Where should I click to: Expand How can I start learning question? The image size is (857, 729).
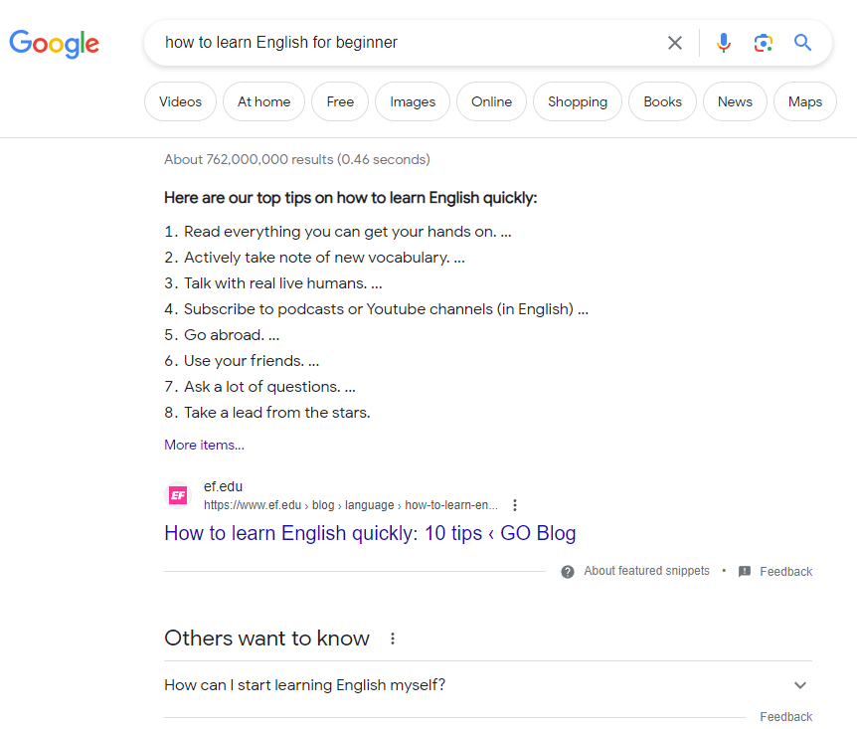[800, 685]
